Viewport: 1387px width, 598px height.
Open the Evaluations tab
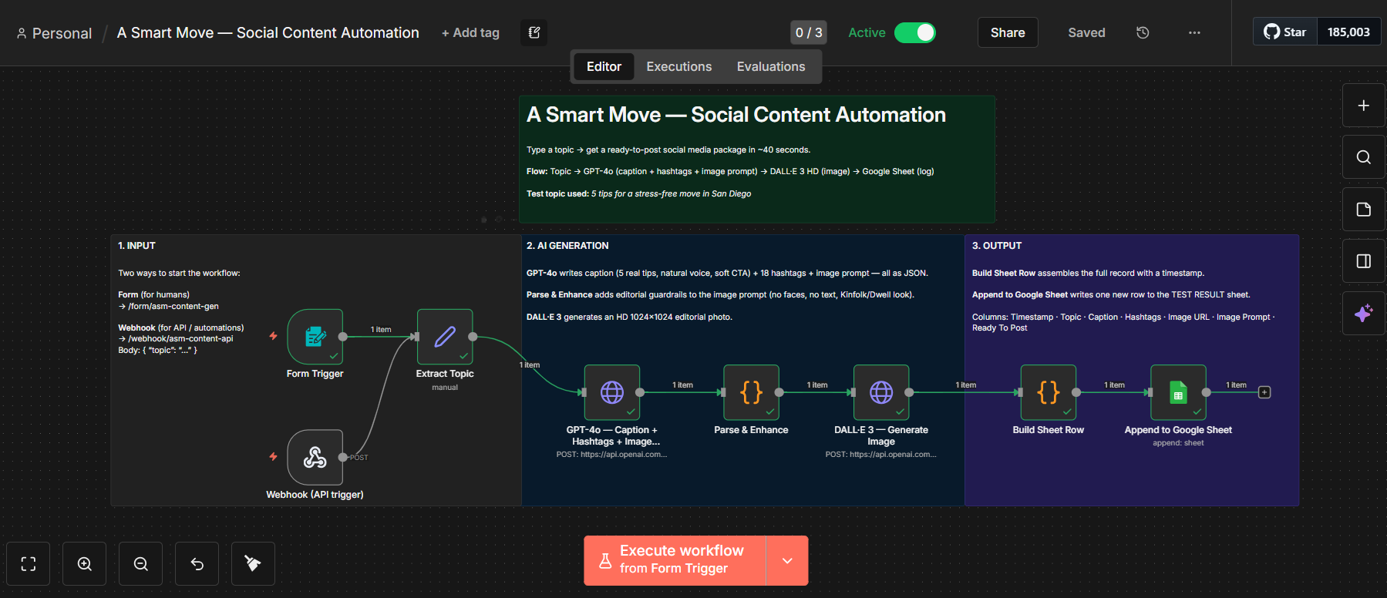click(x=771, y=67)
